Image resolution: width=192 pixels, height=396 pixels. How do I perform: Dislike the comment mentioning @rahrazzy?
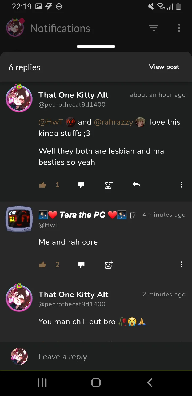point(81,185)
